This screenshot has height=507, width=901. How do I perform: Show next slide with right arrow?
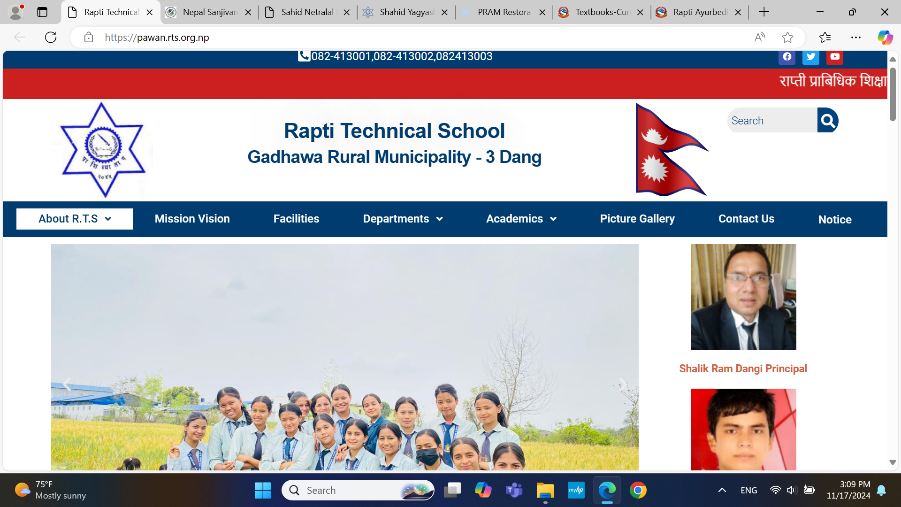pos(622,385)
